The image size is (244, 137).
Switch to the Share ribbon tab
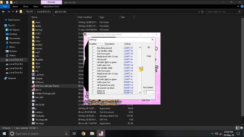tap(26, 6)
